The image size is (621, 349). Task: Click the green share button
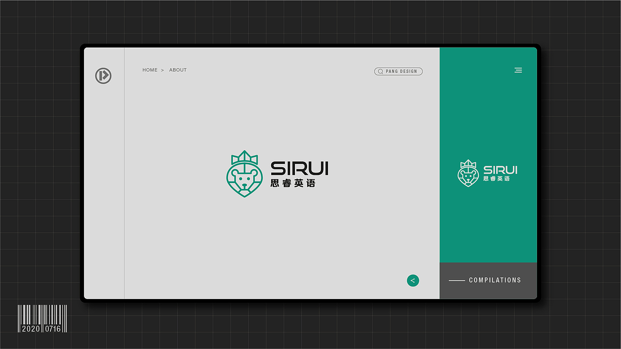(x=413, y=281)
